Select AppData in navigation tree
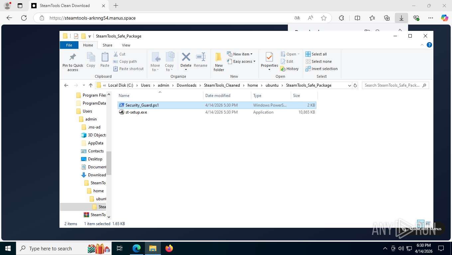The width and height of the screenshot is (452, 255). [92, 143]
